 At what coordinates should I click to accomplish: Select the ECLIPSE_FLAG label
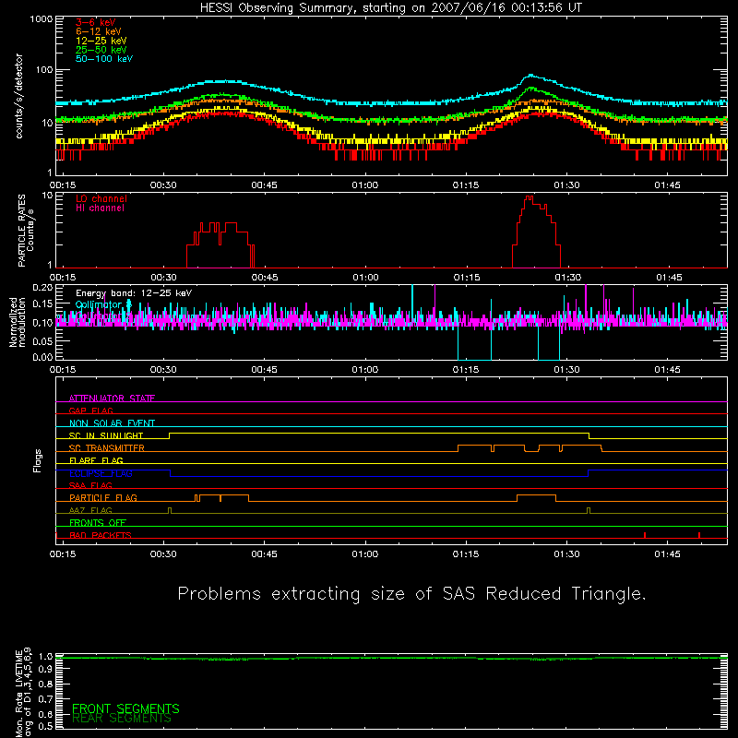101,473
